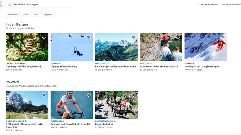Click the 65 CHF pro Person price
This screenshot has width=241, height=135.
click(14, 130)
